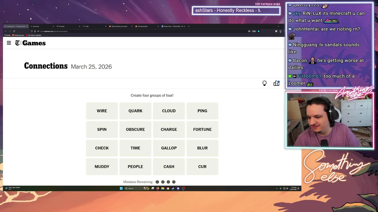Switch to the More/less browser tab

42,26
